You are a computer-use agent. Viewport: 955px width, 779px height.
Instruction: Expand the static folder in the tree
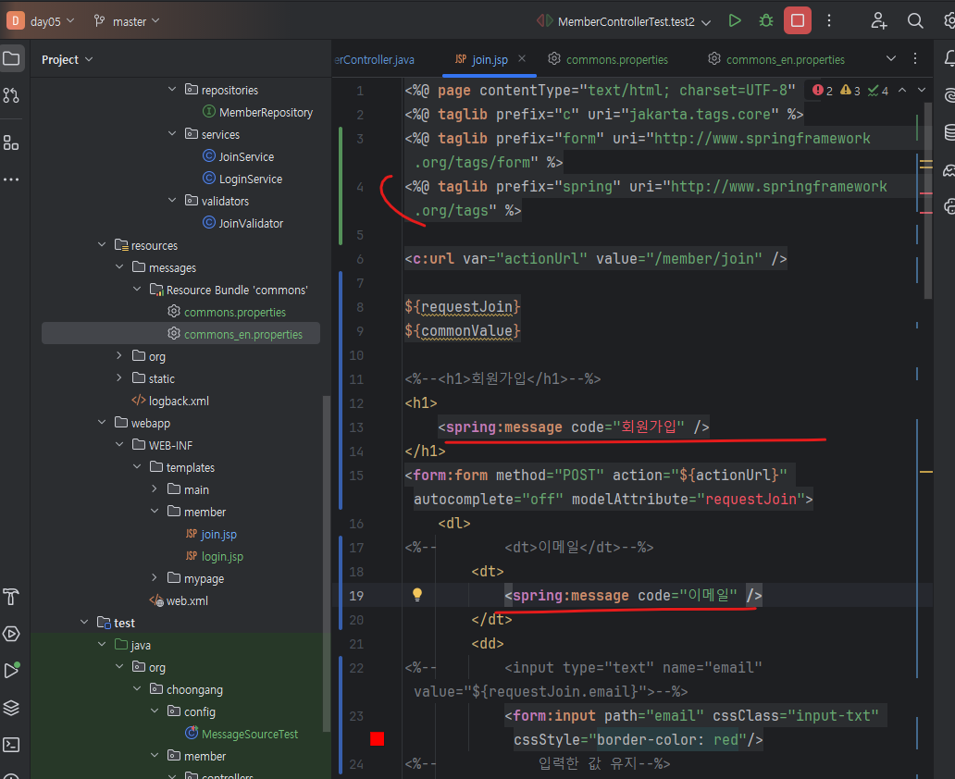[119, 378]
